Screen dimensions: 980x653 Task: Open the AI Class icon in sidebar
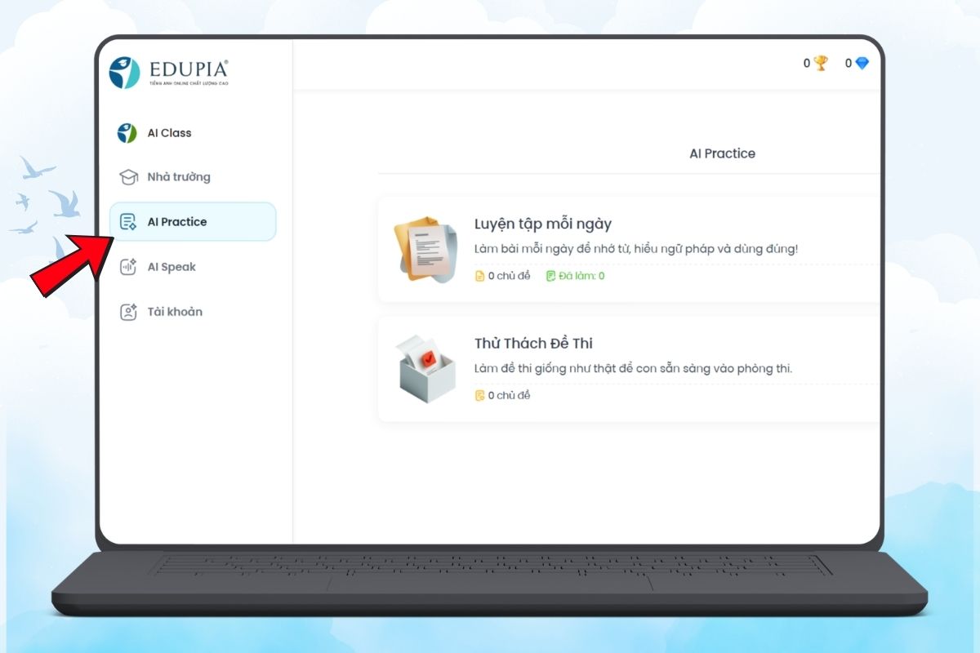(127, 133)
